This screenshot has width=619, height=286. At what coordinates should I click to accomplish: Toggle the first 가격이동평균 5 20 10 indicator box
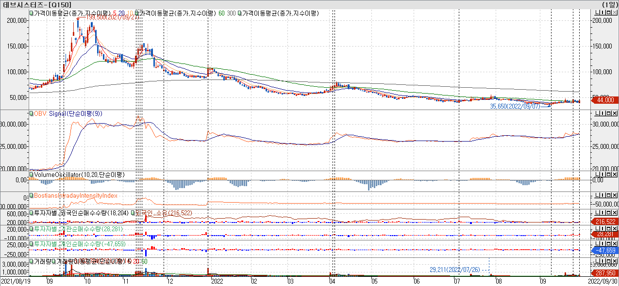31,13
